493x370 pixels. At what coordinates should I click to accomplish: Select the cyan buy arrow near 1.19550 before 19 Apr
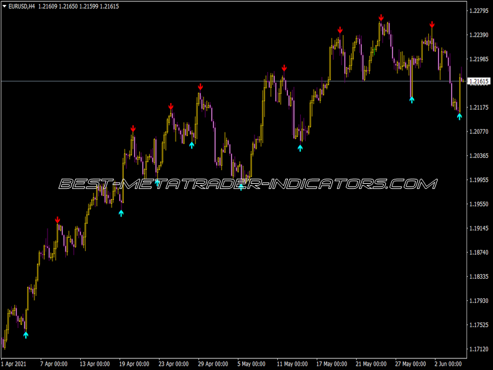pyautogui.click(x=121, y=213)
